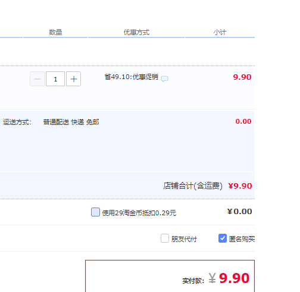Click the 运送方式 label
This screenshot has width=300, height=292.
17,122
